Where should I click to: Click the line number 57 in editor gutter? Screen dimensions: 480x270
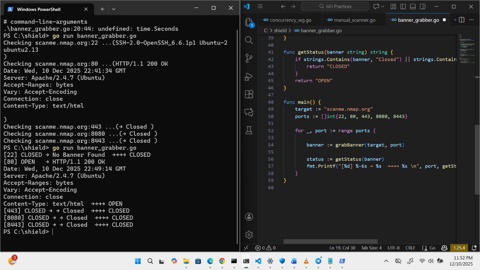tap(271, 166)
